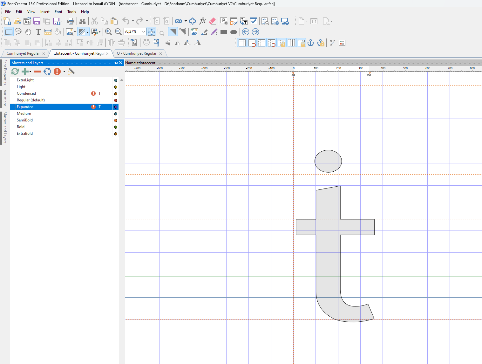
Task: Select the ExtraBold master
Action: click(25, 134)
